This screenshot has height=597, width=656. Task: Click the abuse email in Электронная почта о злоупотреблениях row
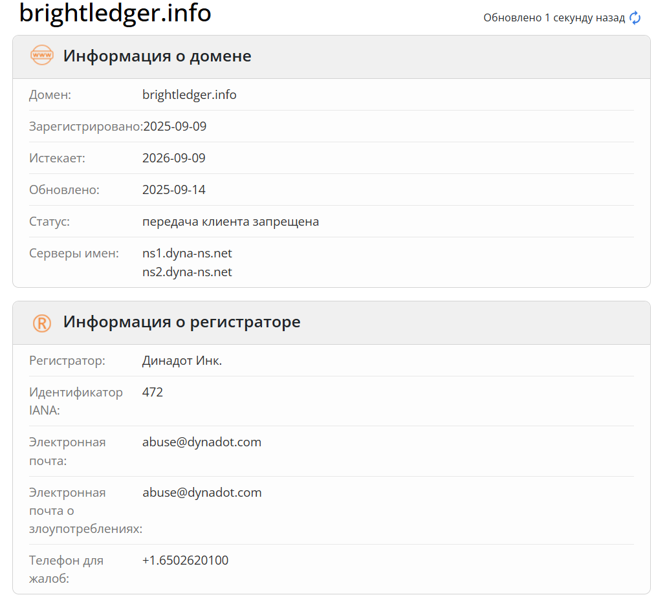pyautogui.click(x=202, y=492)
